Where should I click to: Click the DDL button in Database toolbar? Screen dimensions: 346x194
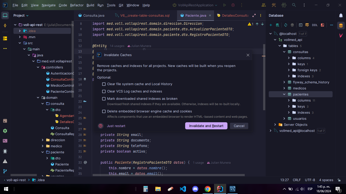click(315, 25)
